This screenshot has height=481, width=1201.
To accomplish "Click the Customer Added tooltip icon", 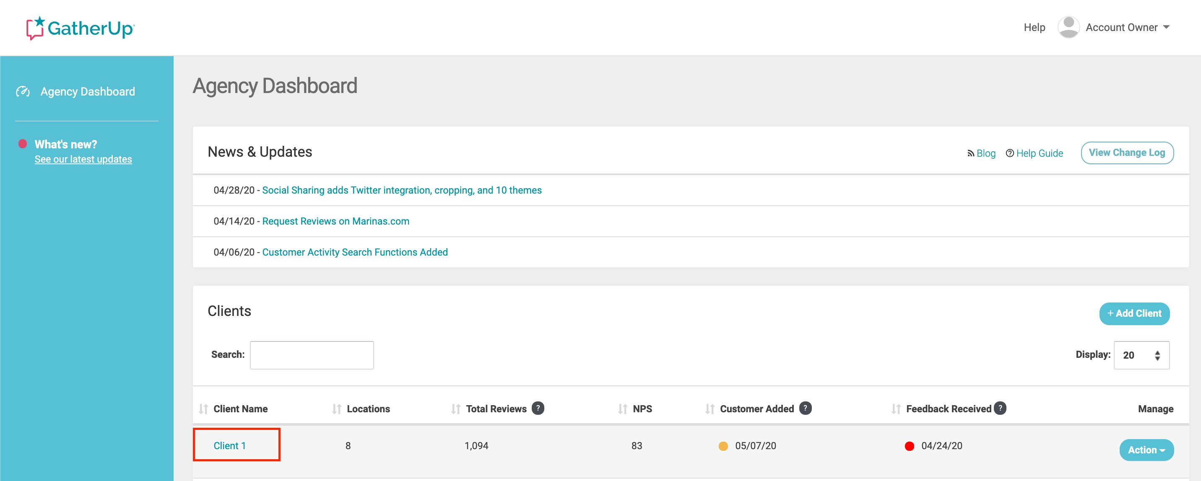I will pos(805,409).
